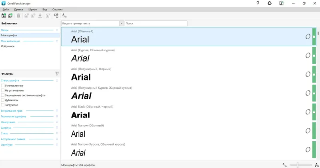Enable the Установленные filter checkbox
The height and width of the screenshot is (168, 320).
click(3, 86)
